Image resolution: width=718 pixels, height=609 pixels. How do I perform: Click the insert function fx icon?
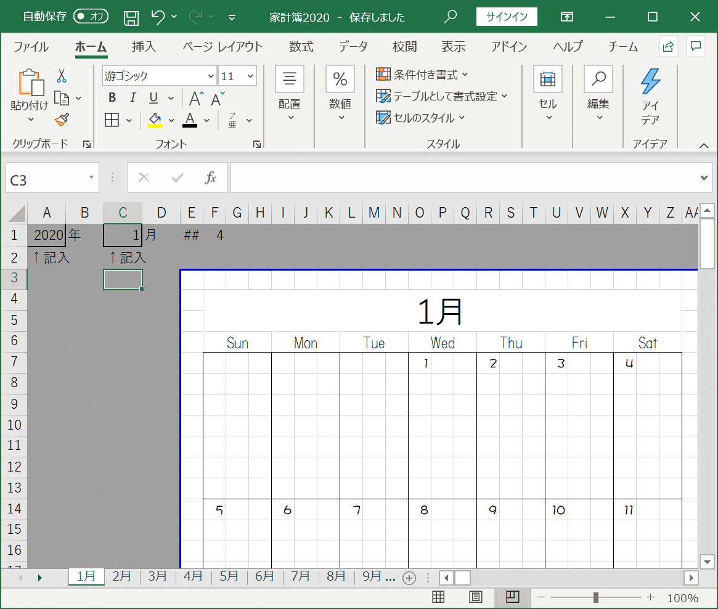(210, 178)
